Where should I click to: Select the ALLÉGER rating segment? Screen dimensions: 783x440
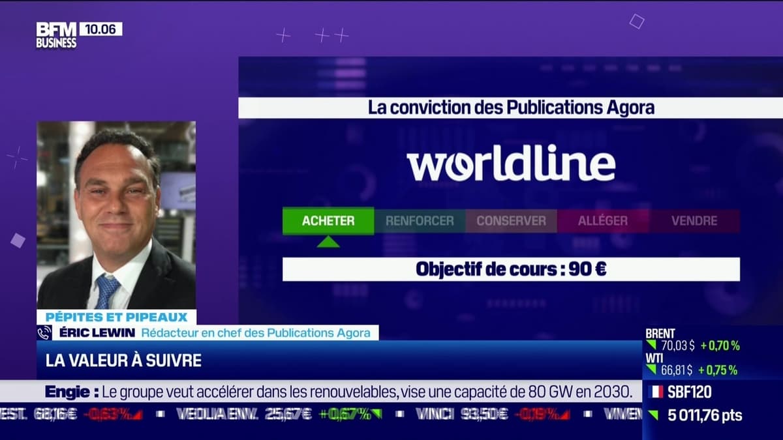point(603,221)
